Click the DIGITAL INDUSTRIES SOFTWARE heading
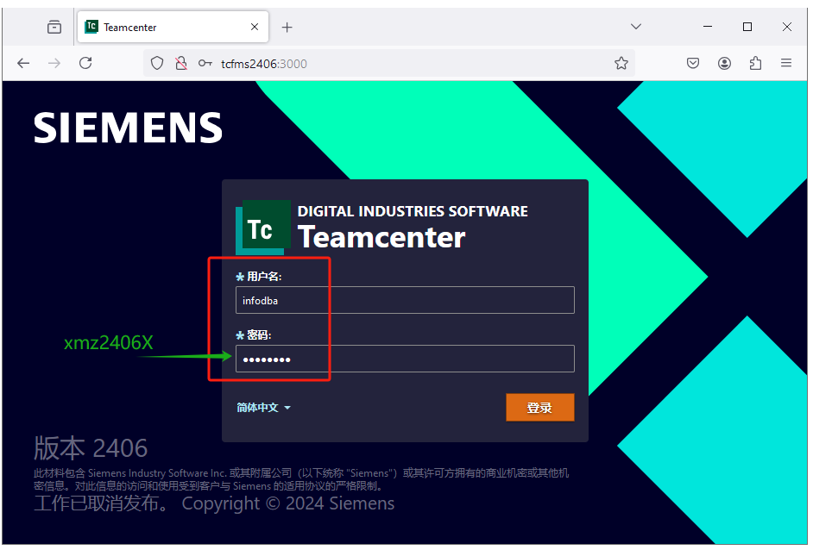Image resolution: width=813 pixels, height=550 pixels. (x=413, y=211)
